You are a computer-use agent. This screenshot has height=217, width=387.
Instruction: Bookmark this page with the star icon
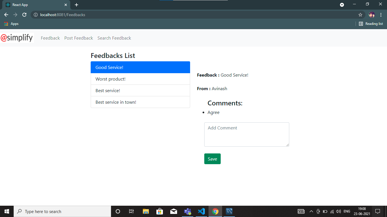coord(360,15)
